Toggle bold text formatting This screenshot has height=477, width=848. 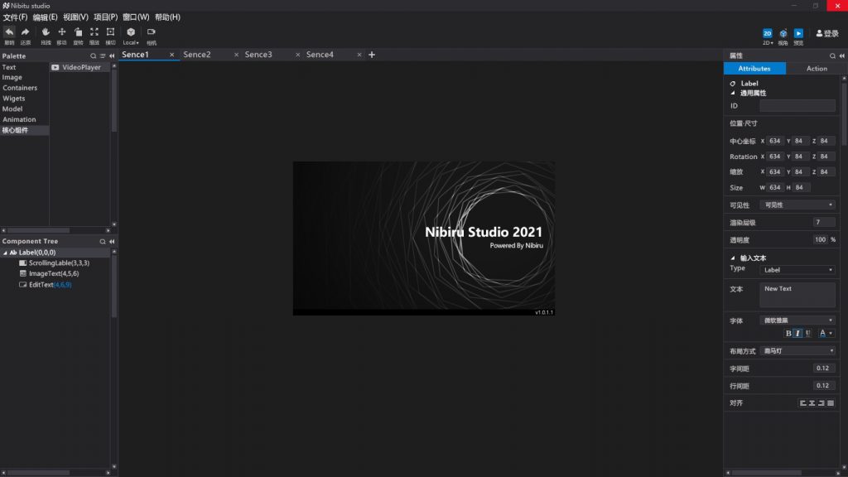(788, 333)
